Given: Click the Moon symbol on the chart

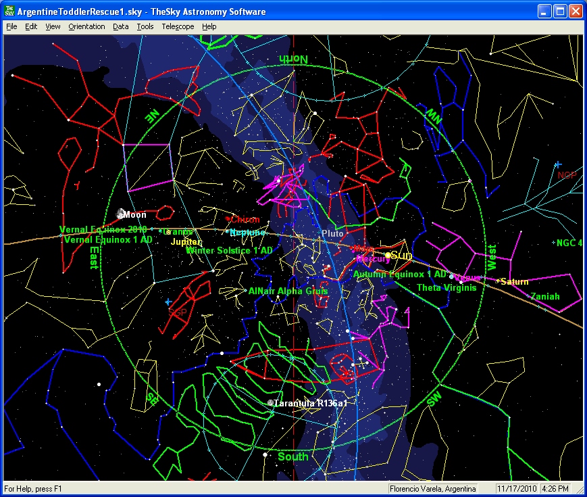Looking at the screenshot, I should 120,214.
